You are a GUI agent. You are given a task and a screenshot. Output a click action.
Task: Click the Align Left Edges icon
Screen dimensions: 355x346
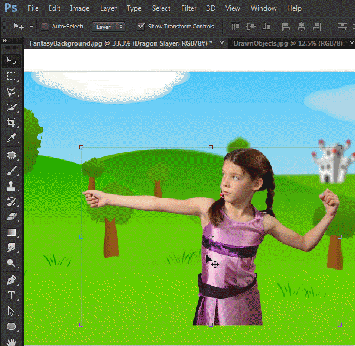(286, 27)
